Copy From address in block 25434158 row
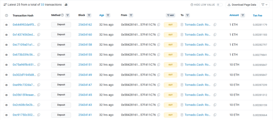Image resolution: width=273 pixels, height=120 pixels. coord(159,45)
